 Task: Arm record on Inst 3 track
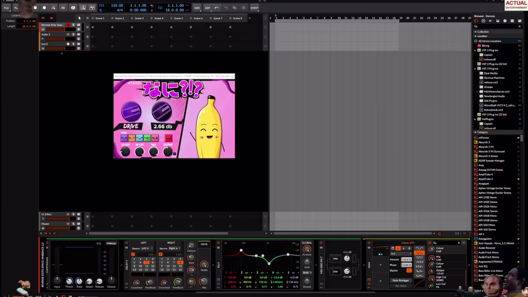[68, 44]
